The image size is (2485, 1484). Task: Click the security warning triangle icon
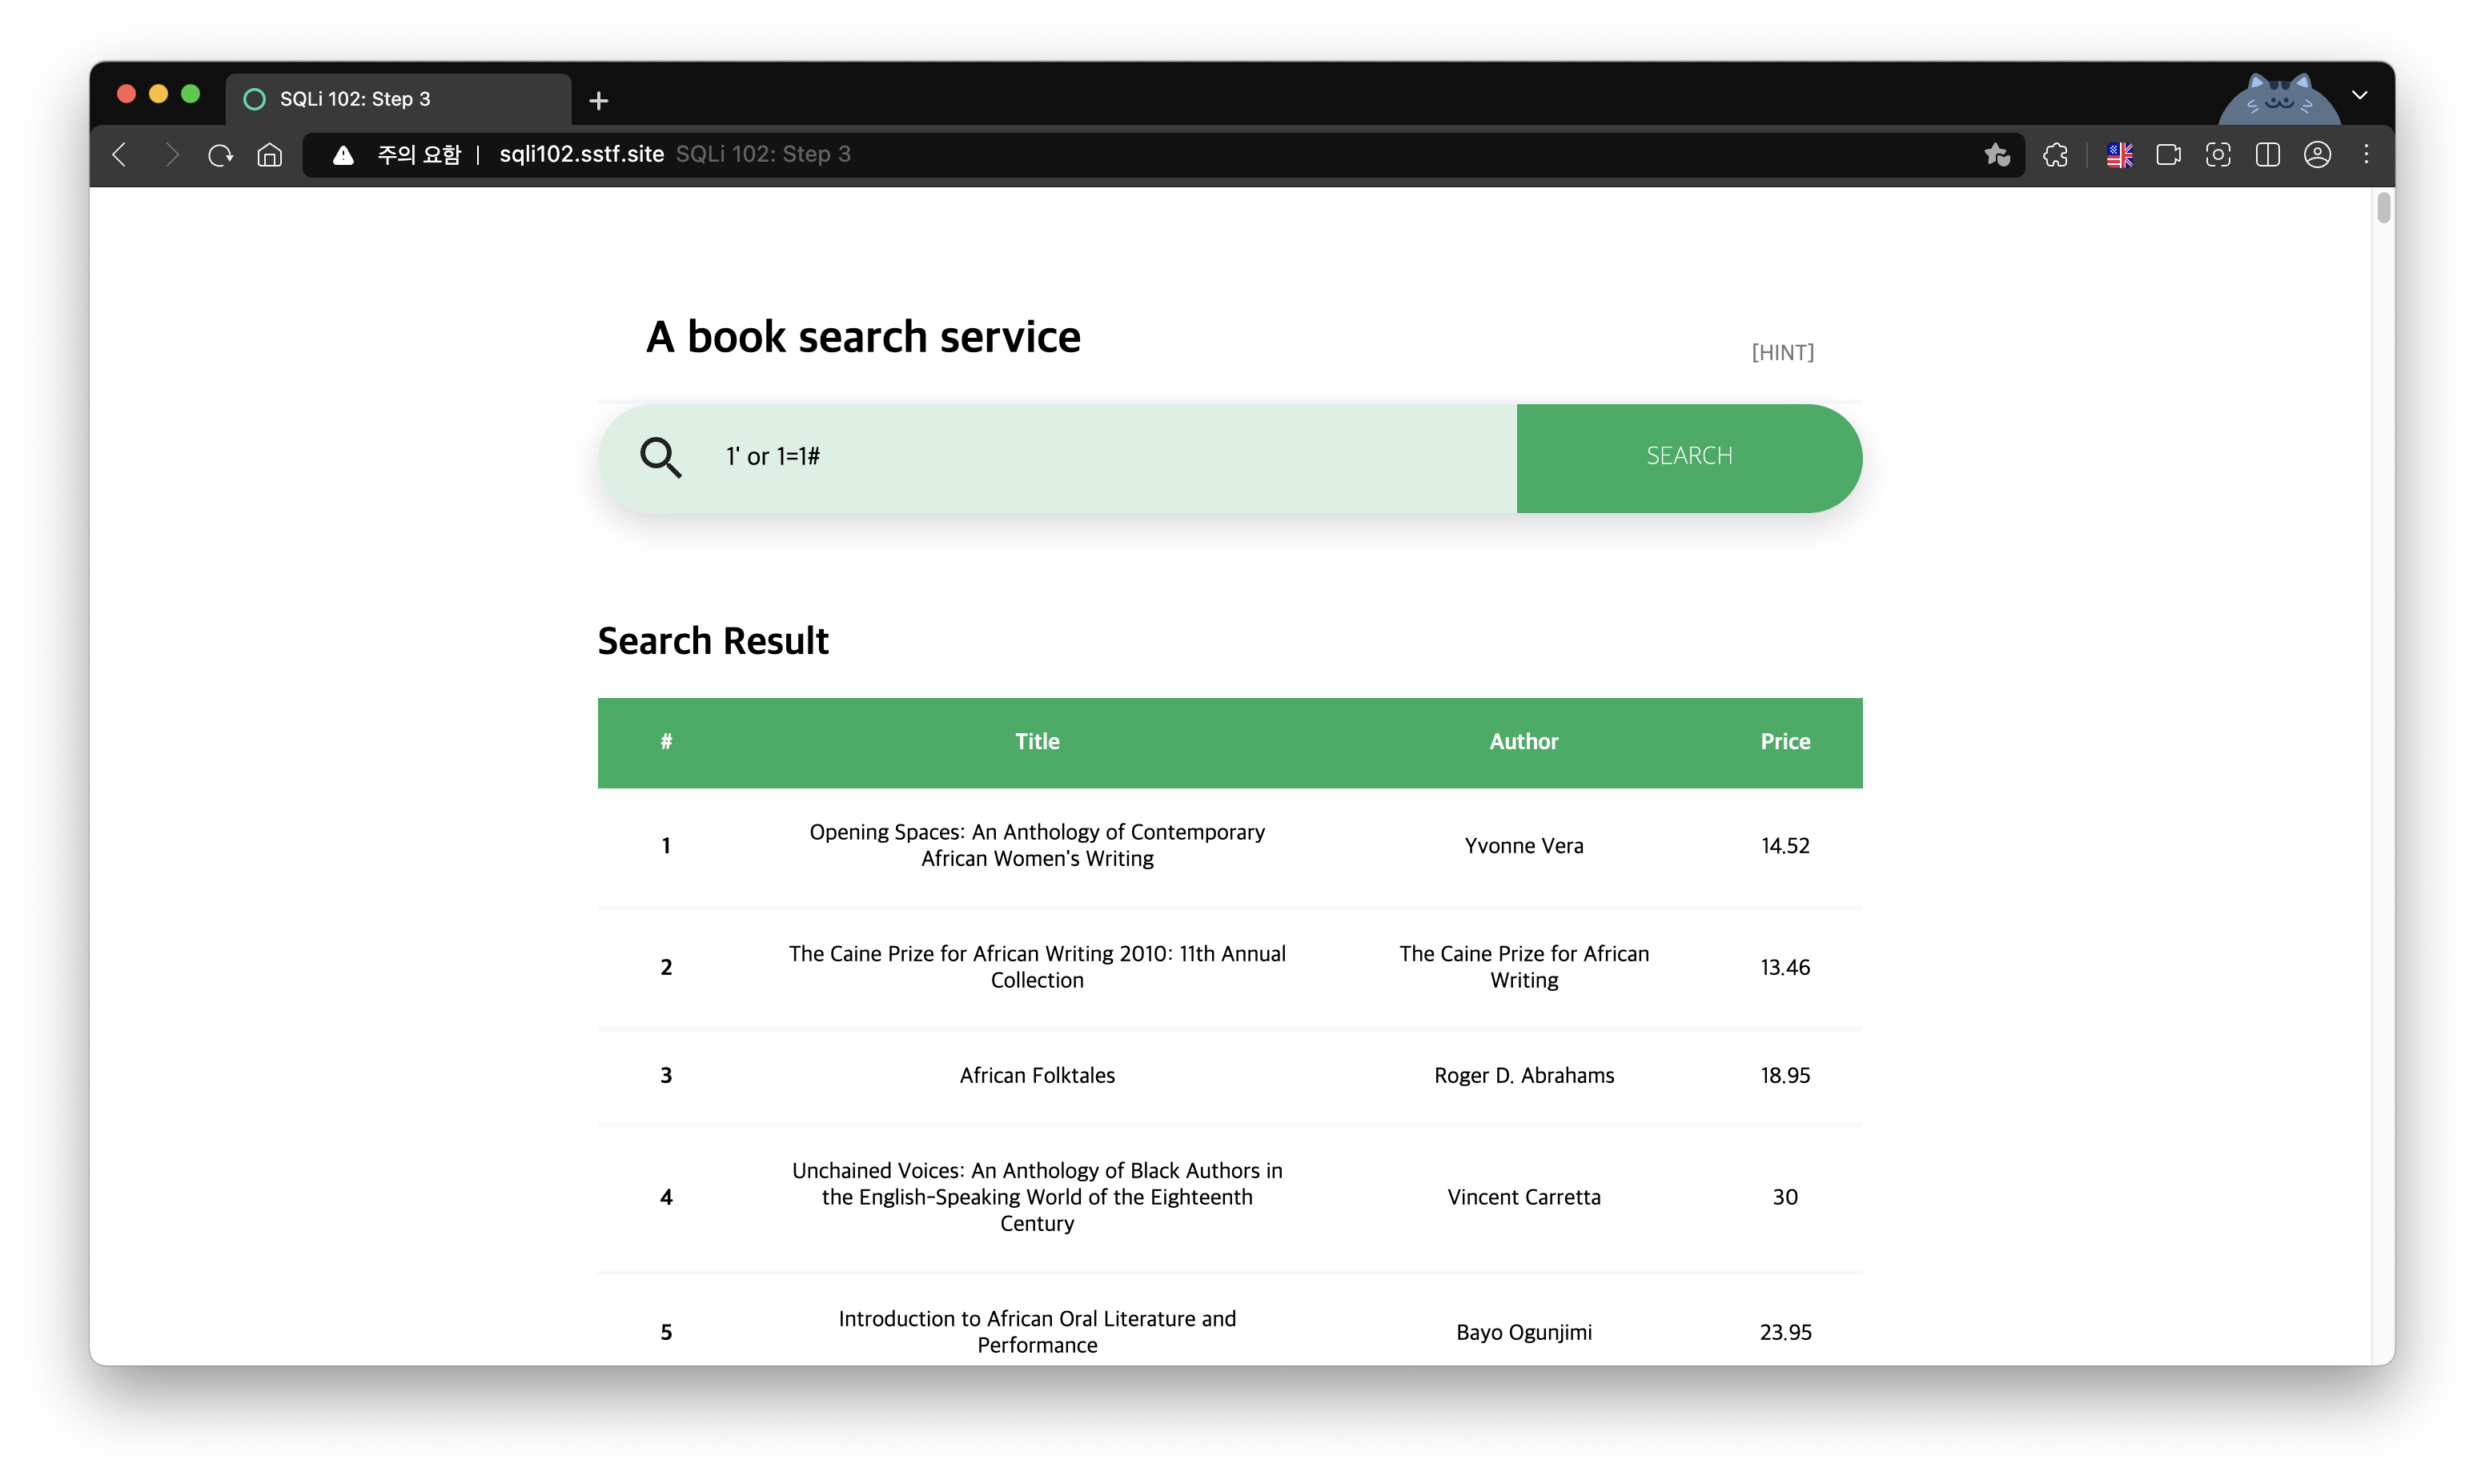tap(343, 154)
